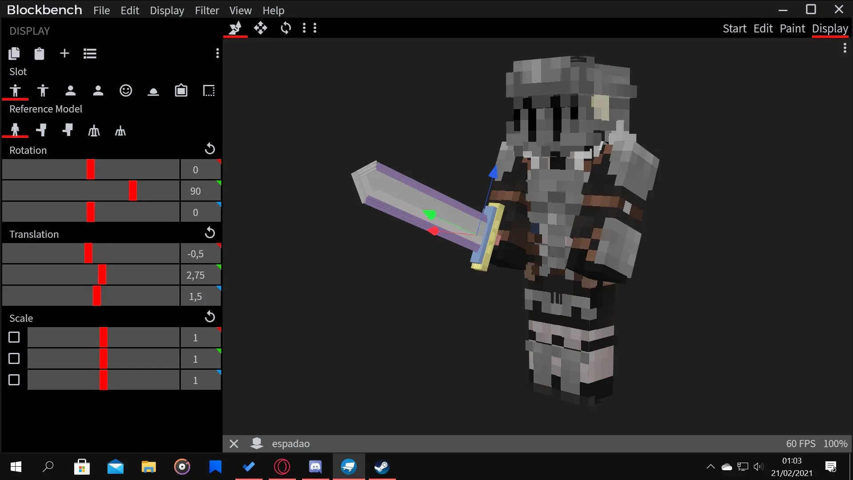The height and width of the screenshot is (480, 853).
Task: Select the third person left hand slot
Action: click(x=43, y=91)
